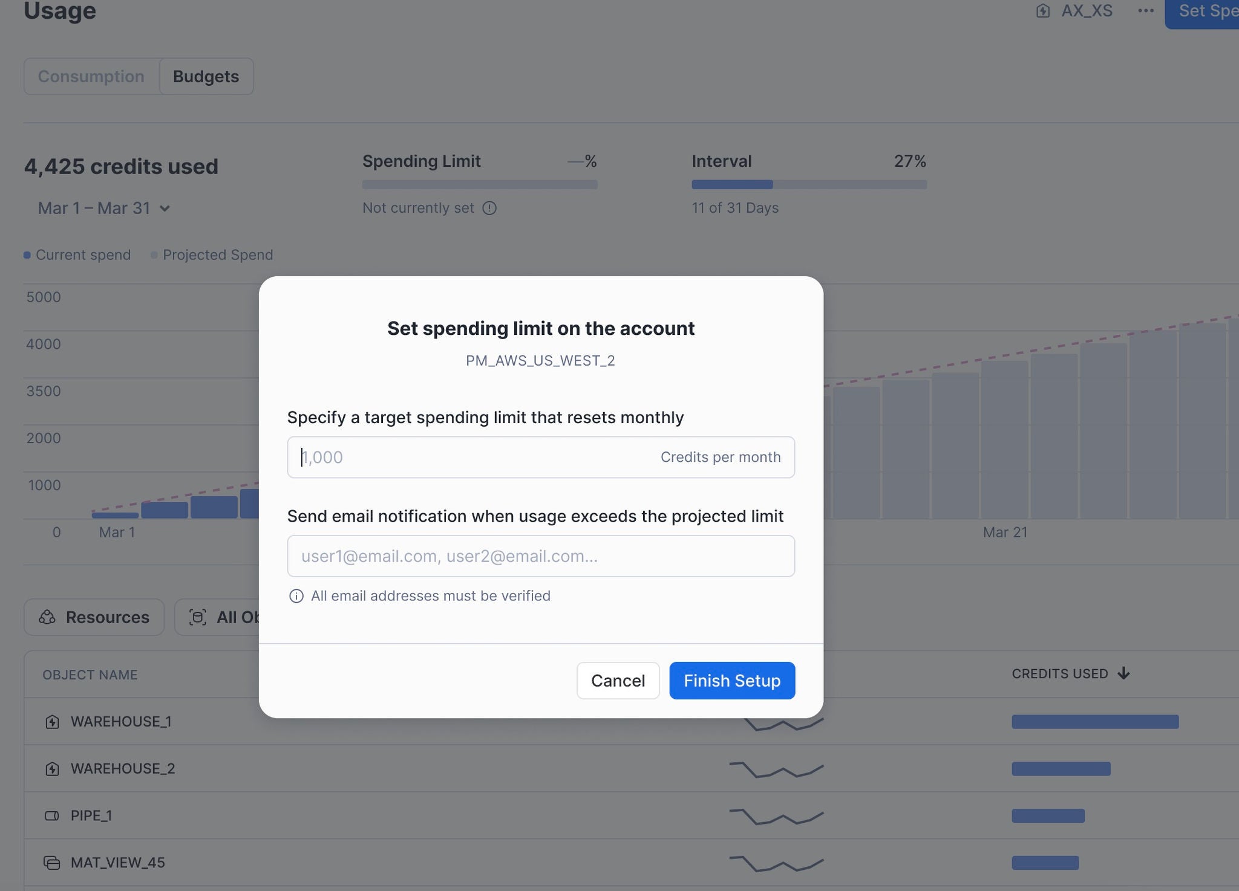Open the three-dot more options menu
This screenshot has height=891, width=1239.
coord(1145,11)
